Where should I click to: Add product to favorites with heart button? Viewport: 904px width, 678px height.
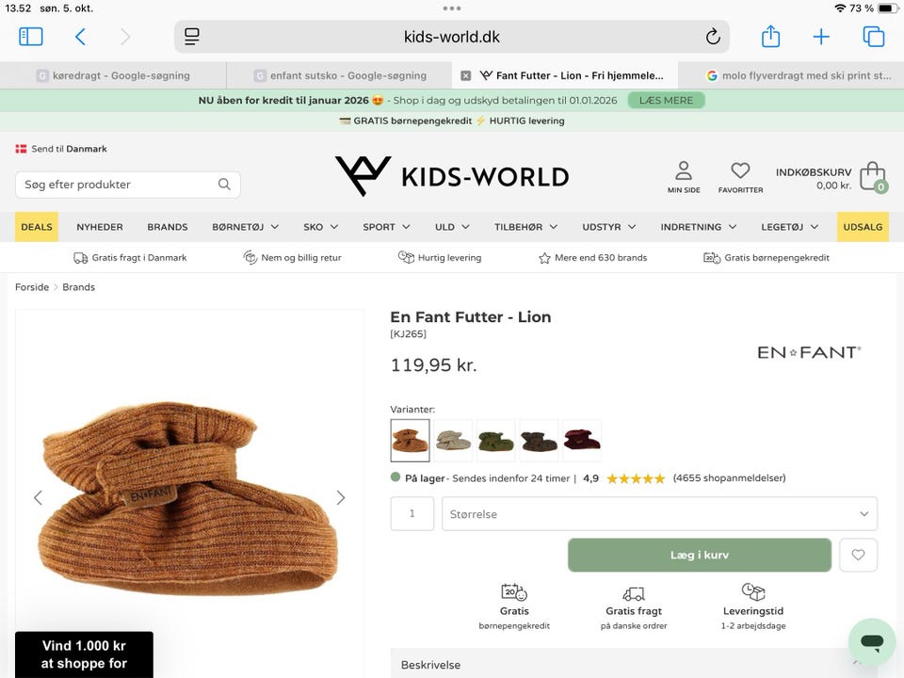858,556
